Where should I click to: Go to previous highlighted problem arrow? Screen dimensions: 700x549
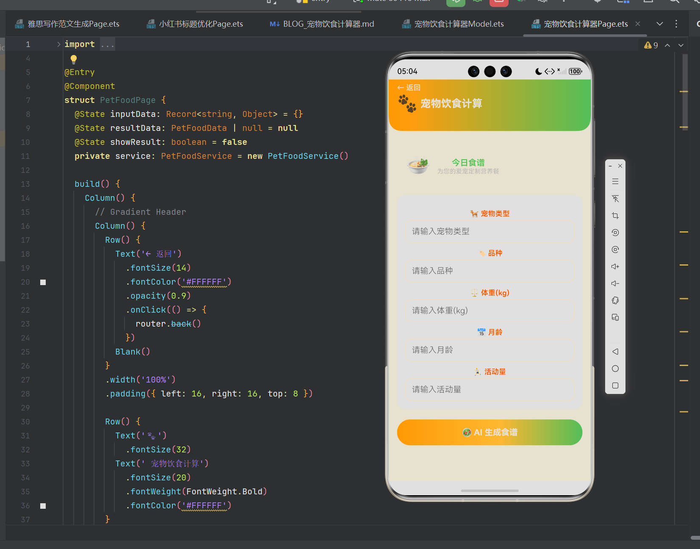tap(667, 45)
